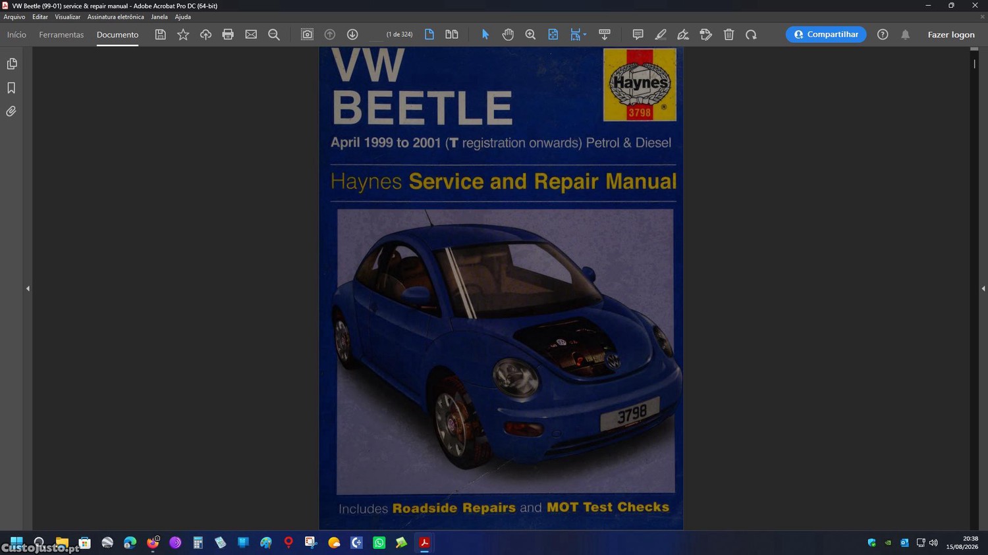Switch to the Ferramentas tab
This screenshot has width=988, height=555.
point(61,35)
